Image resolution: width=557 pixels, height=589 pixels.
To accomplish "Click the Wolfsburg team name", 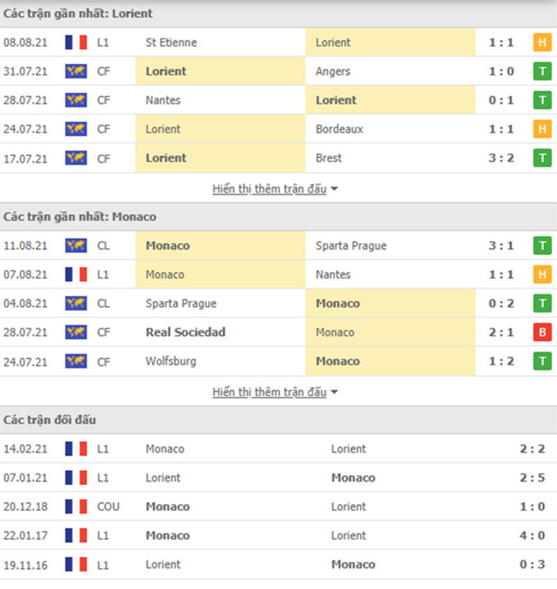I will [x=170, y=361].
